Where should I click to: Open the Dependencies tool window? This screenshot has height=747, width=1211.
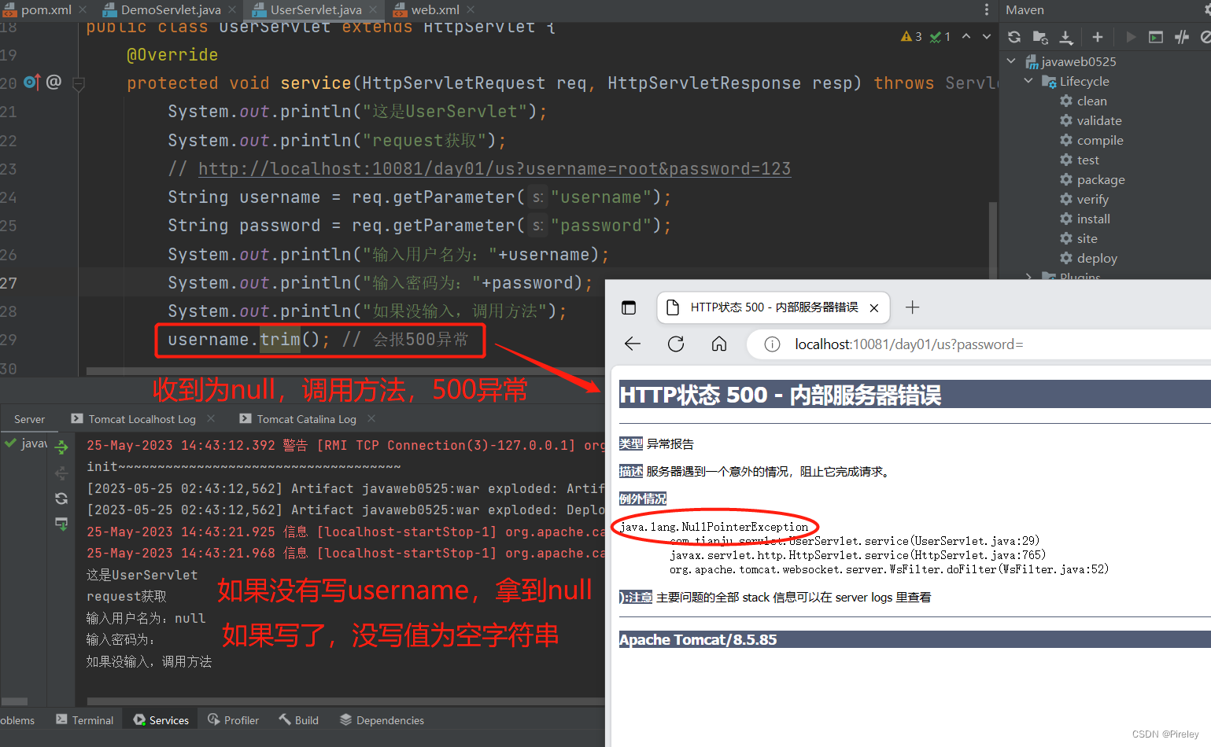point(382,720)
